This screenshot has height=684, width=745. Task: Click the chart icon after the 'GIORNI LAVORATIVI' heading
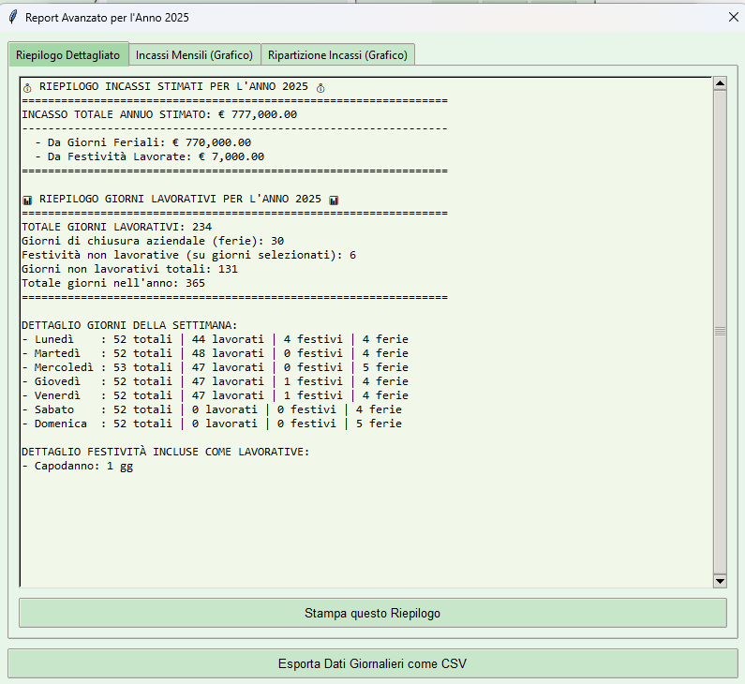(334, 200)
